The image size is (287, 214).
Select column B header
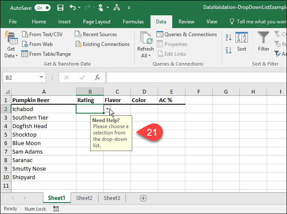tap(90, 91)
